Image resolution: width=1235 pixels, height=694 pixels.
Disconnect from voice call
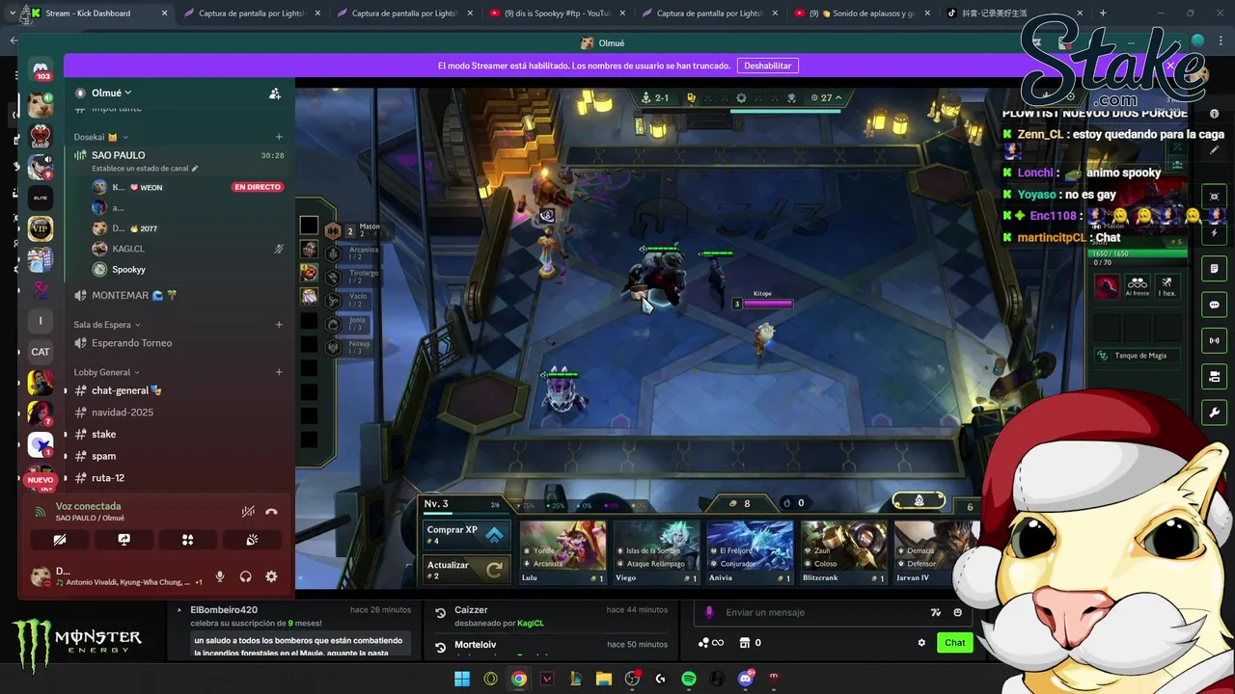click(x=271, y=512)
